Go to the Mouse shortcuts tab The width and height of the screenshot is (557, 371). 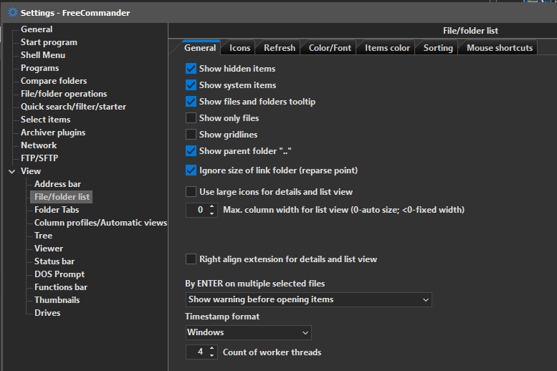coord(500,48)
